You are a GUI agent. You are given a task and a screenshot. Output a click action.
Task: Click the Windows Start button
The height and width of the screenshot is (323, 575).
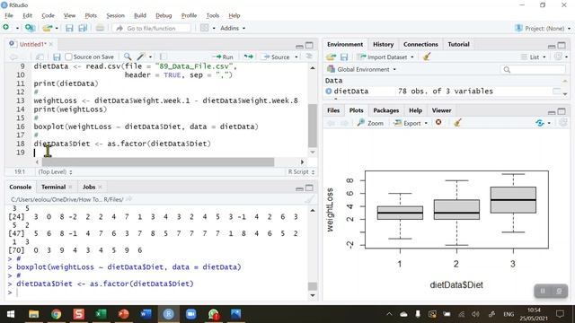click(11, 314)
